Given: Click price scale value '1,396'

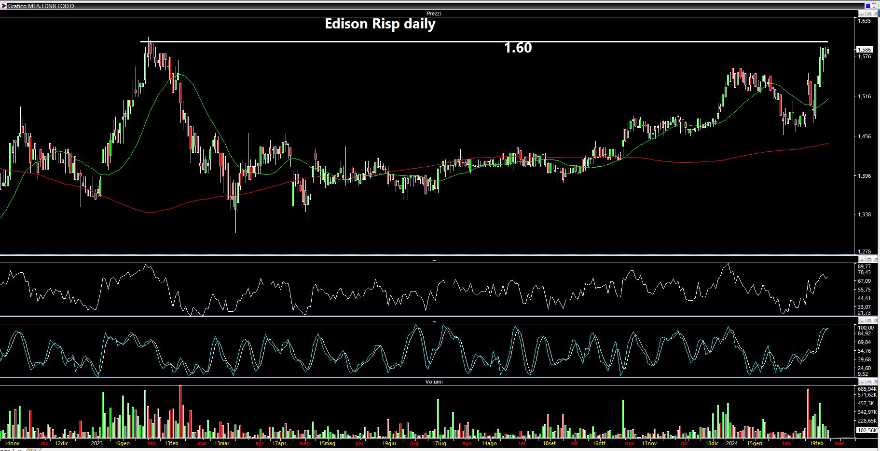Looking at the screenshot, I should coord(864,176).
